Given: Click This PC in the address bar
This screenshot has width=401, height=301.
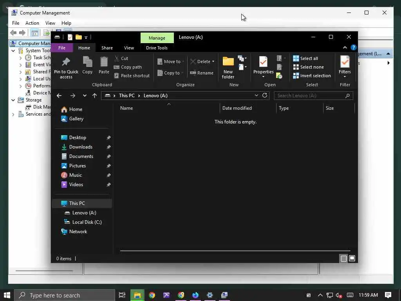Looking at the screenshot, I should (126, 96).
